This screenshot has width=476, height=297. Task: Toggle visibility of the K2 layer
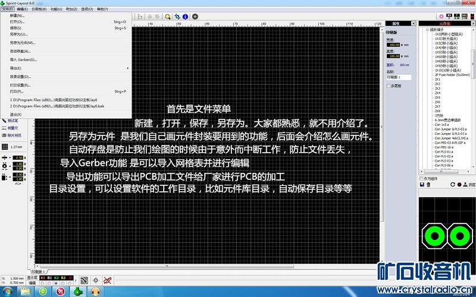point(56,277)
